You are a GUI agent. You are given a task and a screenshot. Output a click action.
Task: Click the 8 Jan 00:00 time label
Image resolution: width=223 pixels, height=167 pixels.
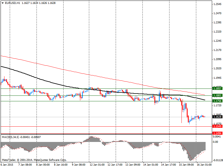pos(43,165)
